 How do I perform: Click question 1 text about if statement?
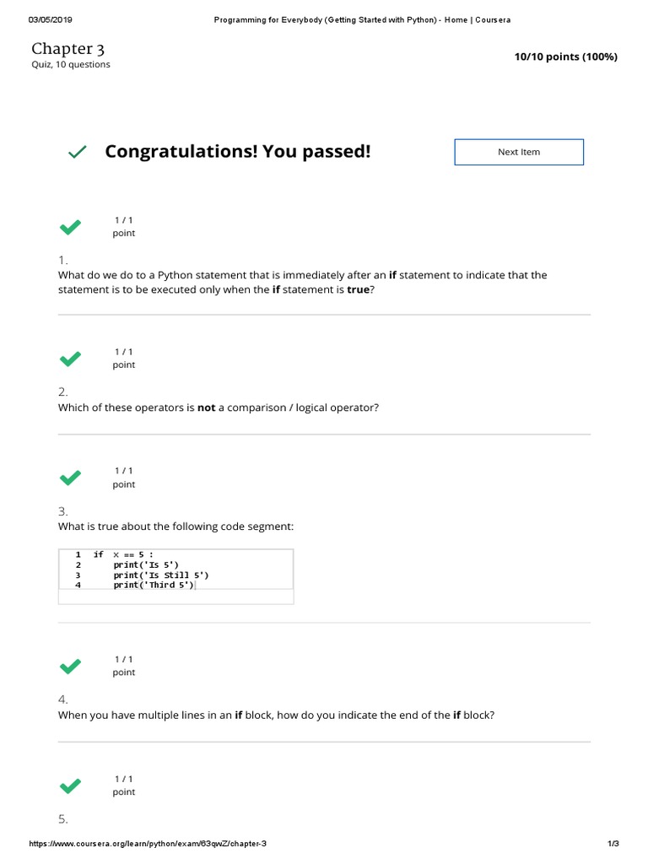(302, 282)
